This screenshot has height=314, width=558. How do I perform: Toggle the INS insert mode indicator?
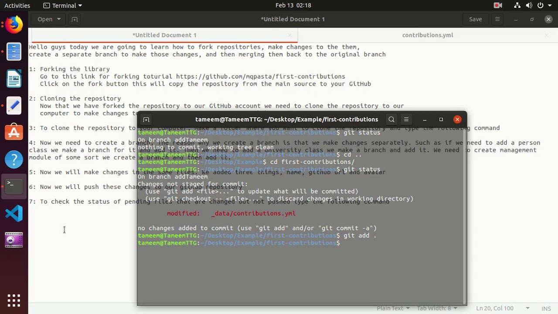546,308
